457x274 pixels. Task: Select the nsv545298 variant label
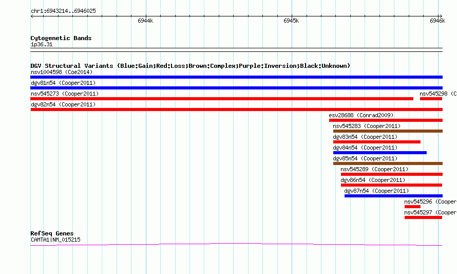(438, 94)
